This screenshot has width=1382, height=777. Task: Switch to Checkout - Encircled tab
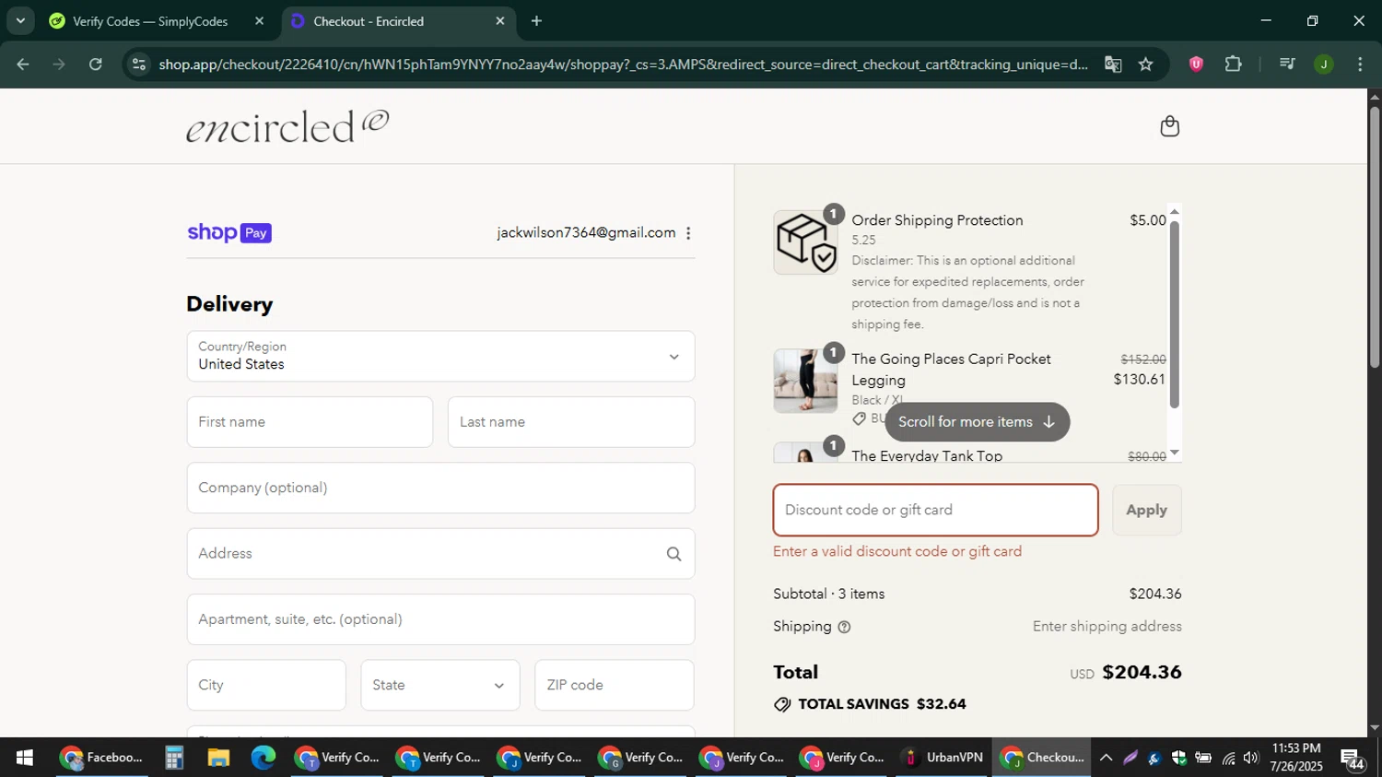(x=397, y=20)
